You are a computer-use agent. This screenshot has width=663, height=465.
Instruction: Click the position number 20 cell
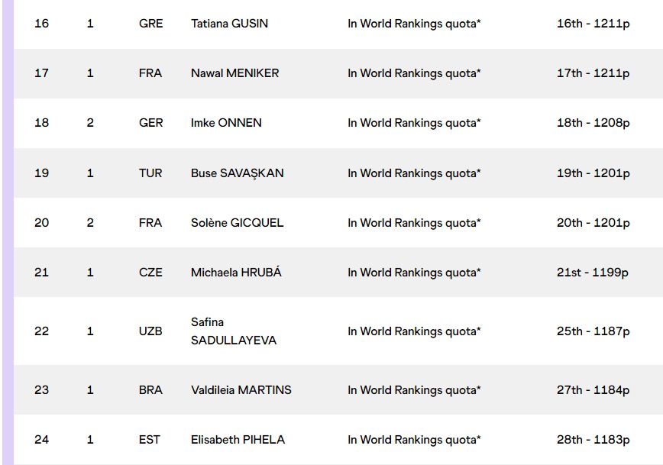pyautogui.click(x=41, y=222)
